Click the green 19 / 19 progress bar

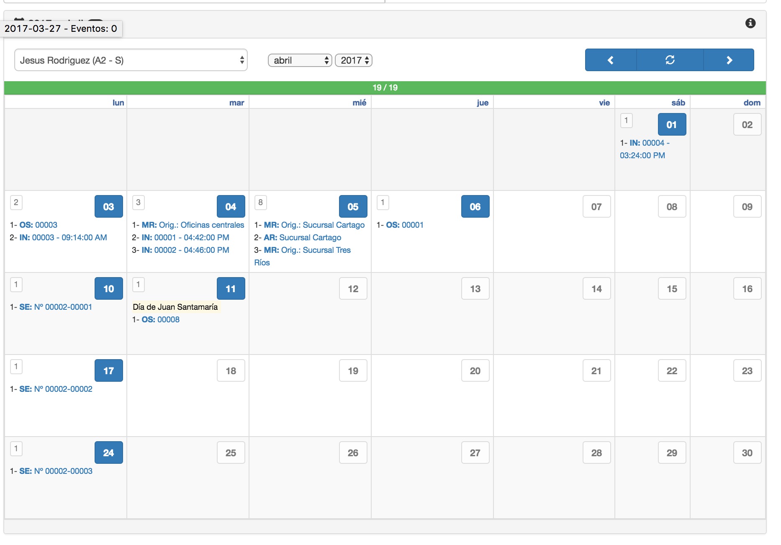tap(385, 87)
